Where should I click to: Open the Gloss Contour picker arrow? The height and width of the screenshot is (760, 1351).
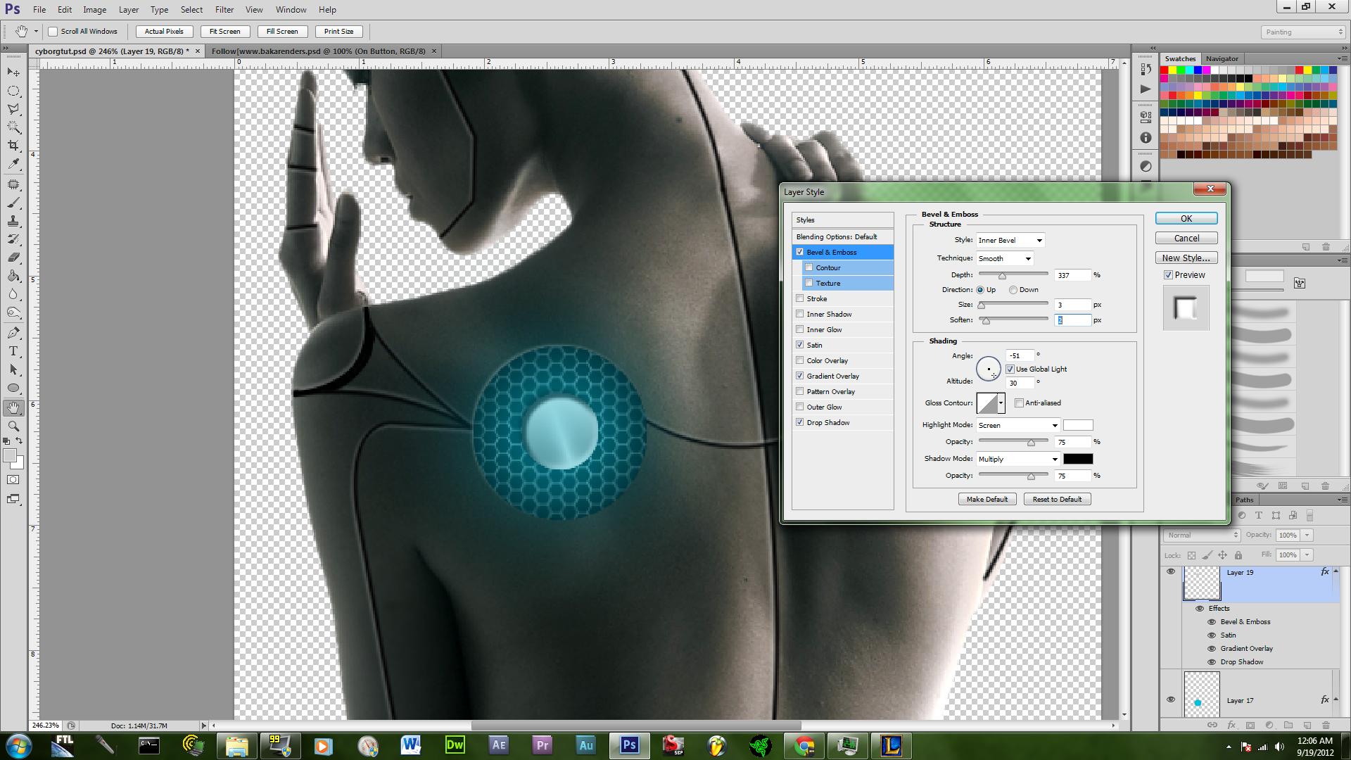[1001, 403]
